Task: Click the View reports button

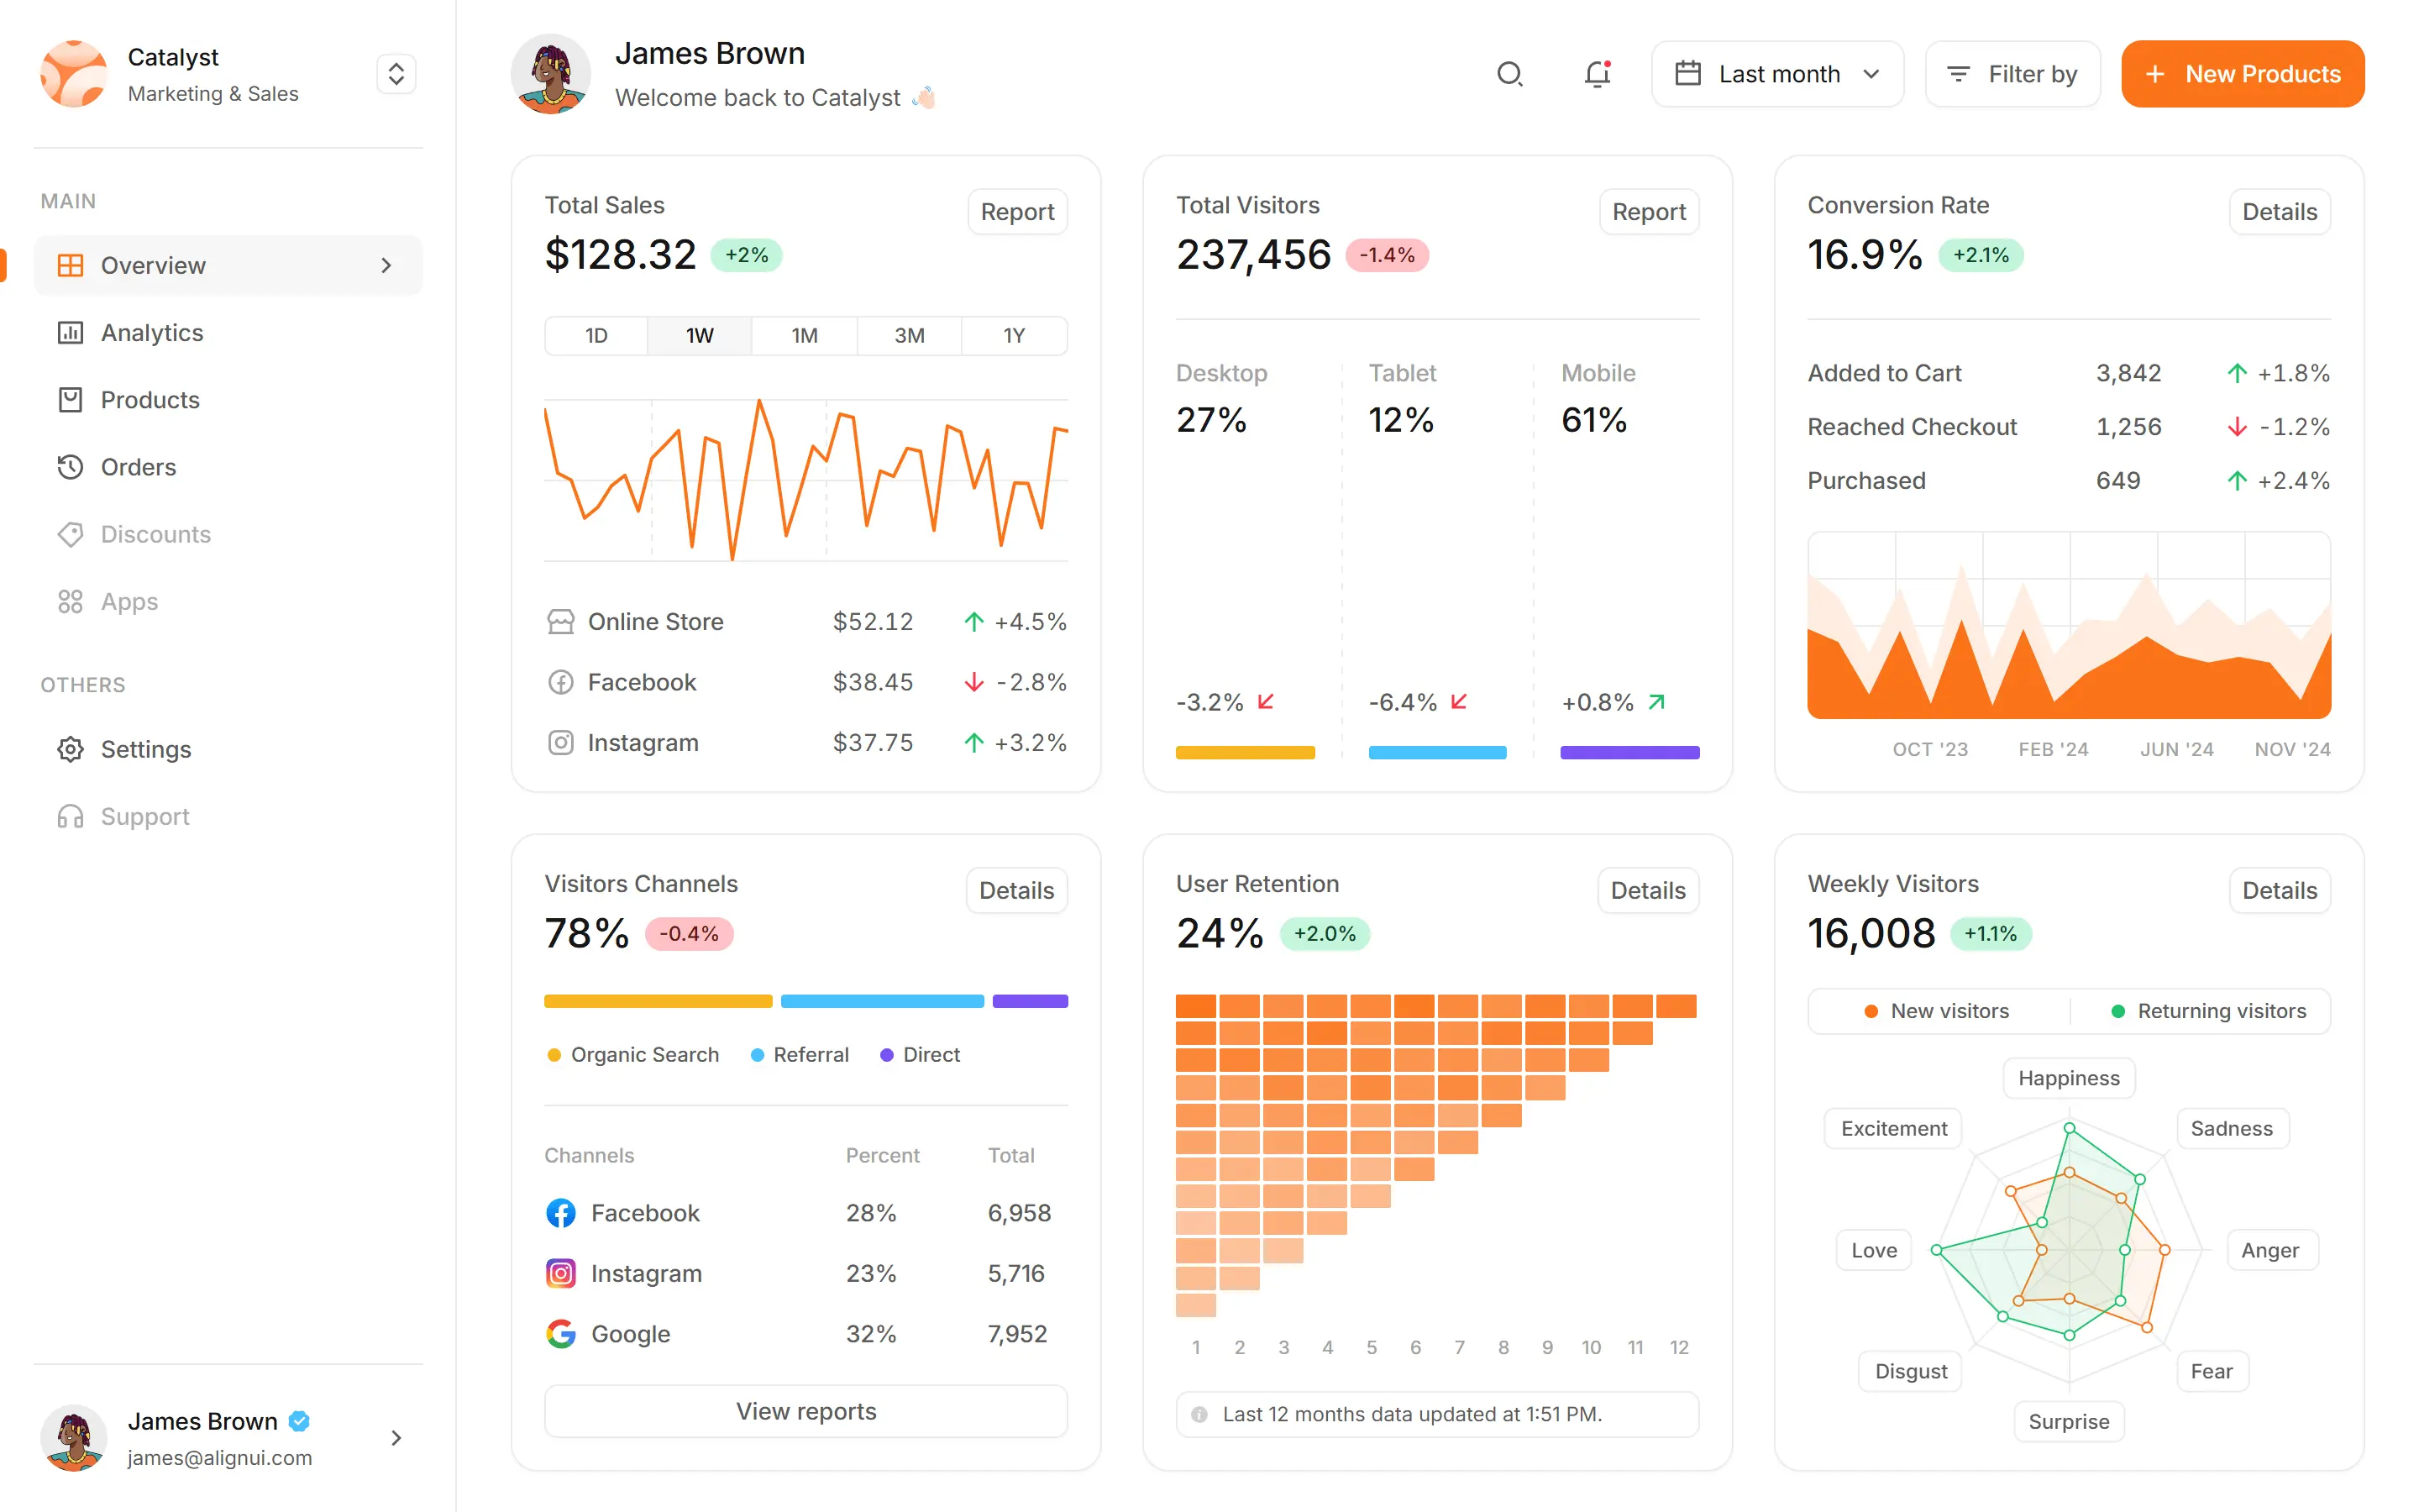Action: point(805,1411)
